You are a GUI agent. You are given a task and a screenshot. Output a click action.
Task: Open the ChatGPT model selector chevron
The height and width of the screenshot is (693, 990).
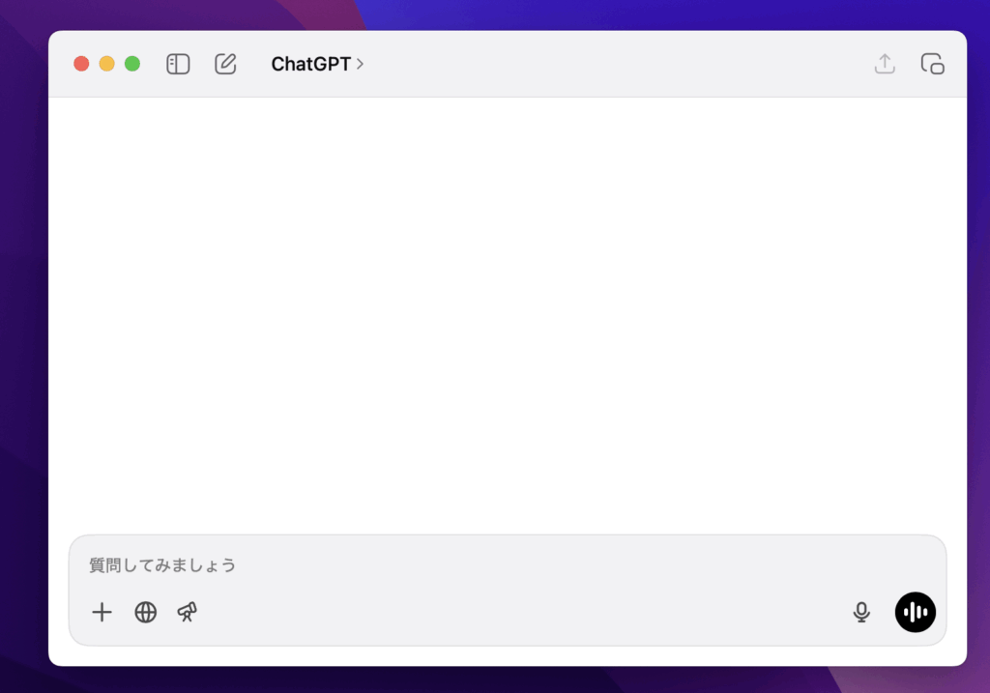pos(360,64)
